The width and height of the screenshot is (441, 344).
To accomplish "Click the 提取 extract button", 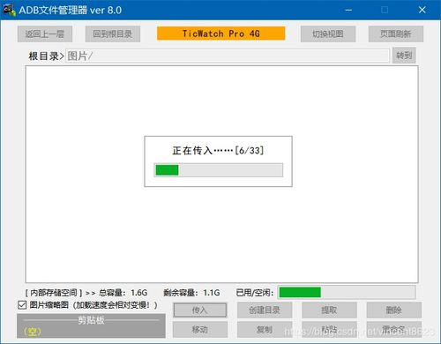I will pos(329,310).
